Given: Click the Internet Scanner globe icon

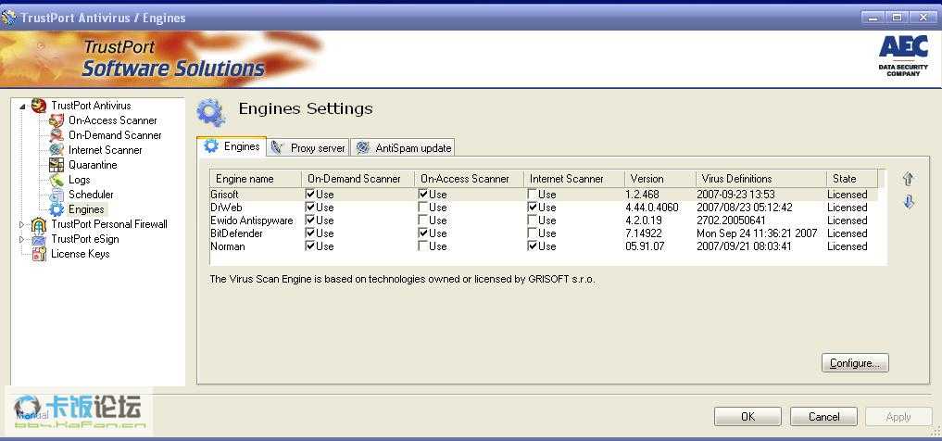Looking at the screenshot, I should pyautogui.click(x=57, y=150).
